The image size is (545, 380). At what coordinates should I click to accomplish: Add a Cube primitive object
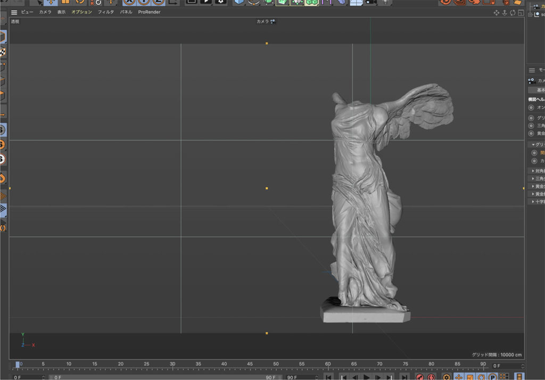pos(239,2)
